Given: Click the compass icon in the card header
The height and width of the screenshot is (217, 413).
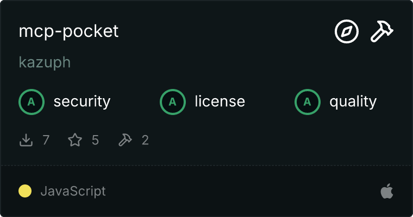Looking at the screenshot, I should pyautogui.click(x=347, y=32).
